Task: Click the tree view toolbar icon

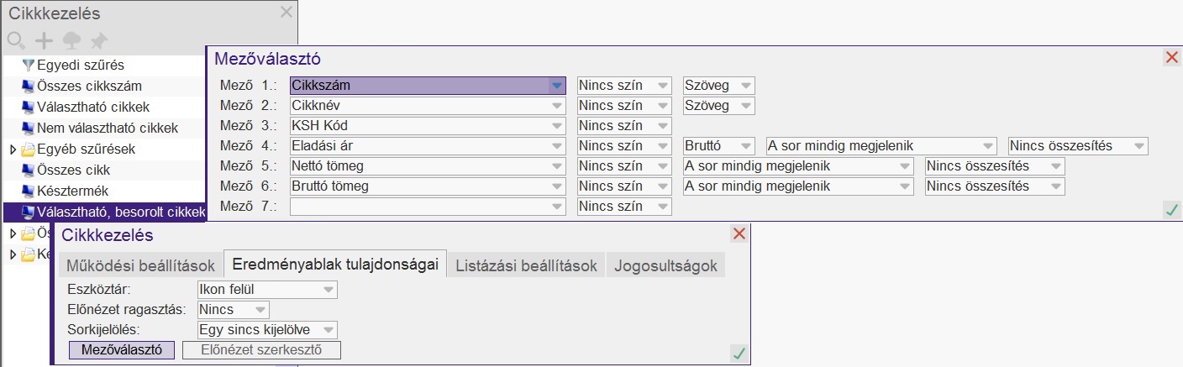Action: click(71, 40)
